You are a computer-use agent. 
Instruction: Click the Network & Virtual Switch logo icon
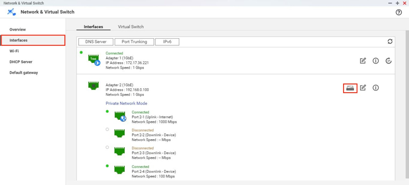point(12,12)
